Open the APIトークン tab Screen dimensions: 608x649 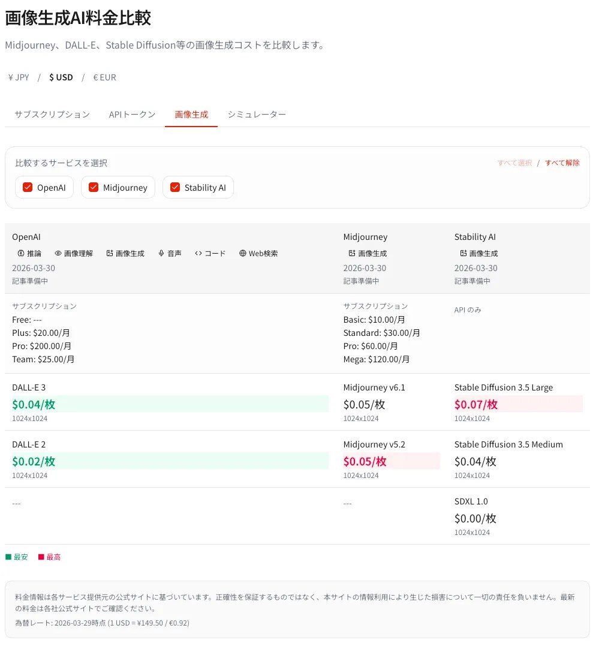click(x=132, y=114)
